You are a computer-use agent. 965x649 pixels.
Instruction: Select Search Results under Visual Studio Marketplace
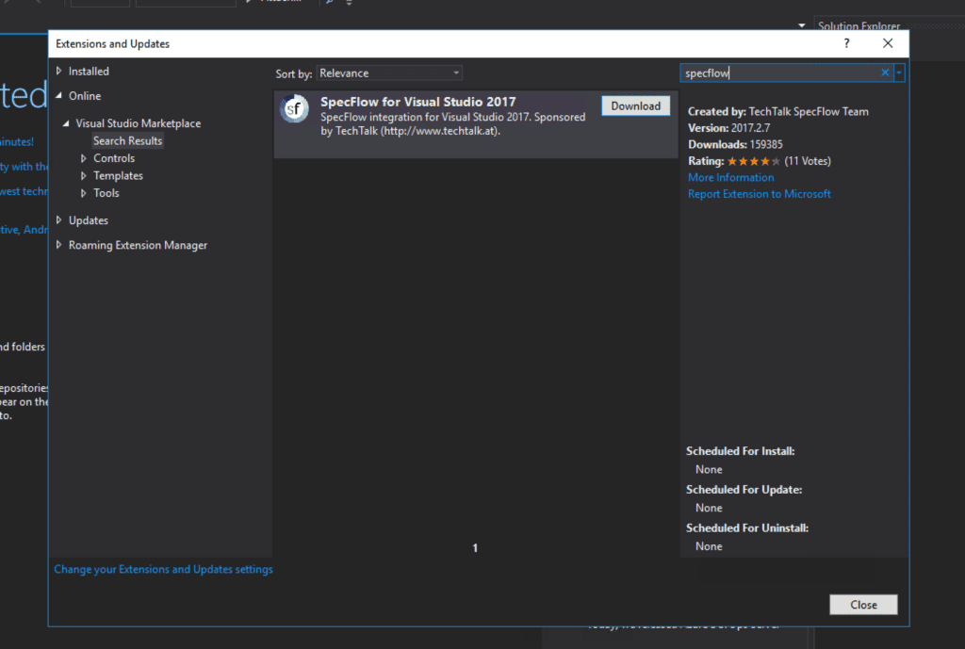pyautogui.click(x=127, y=139)
